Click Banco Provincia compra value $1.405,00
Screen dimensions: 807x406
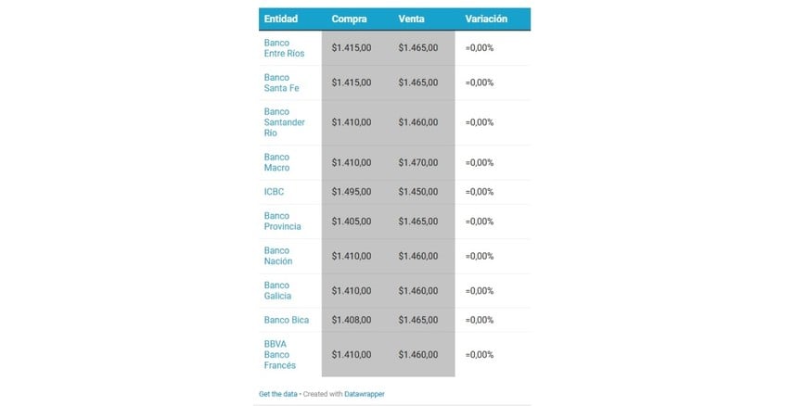(352, 222)
